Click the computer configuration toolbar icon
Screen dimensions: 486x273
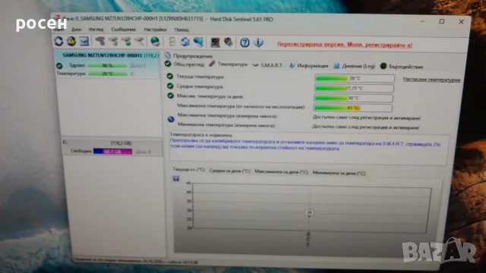click(215, 42)
